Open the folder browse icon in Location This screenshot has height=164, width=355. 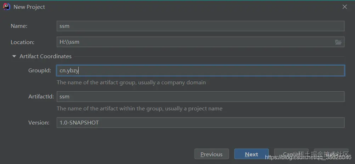[338, 42]
